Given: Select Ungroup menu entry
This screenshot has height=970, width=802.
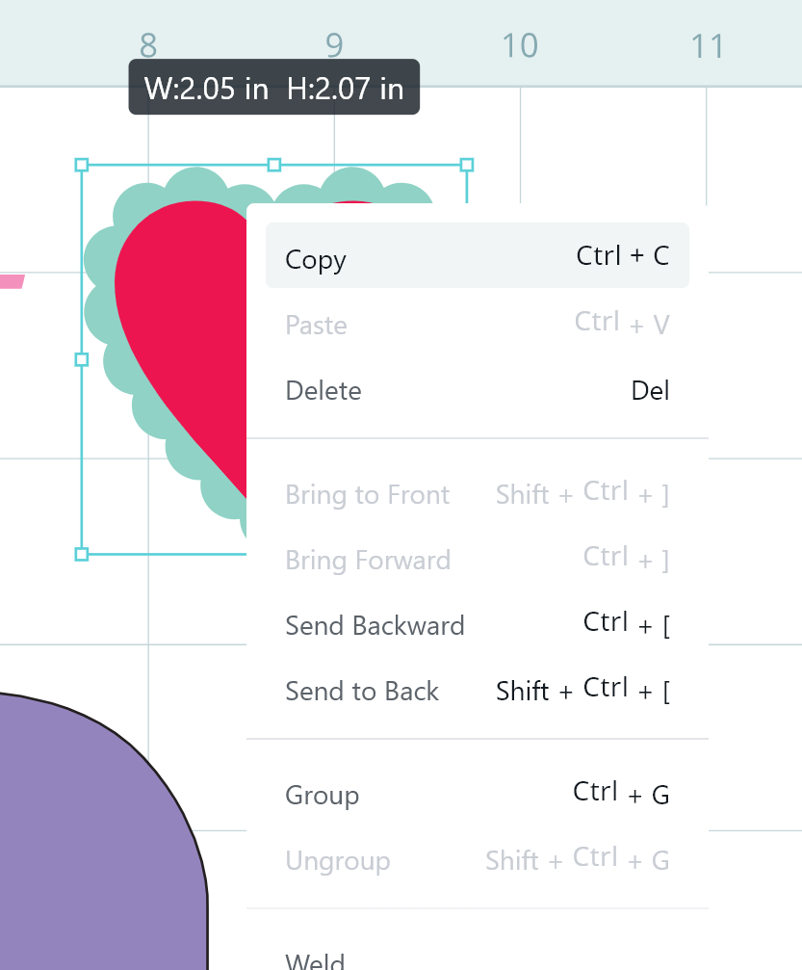Looking at the screenshot, I should pyautogui.click(x=337, y=861).
